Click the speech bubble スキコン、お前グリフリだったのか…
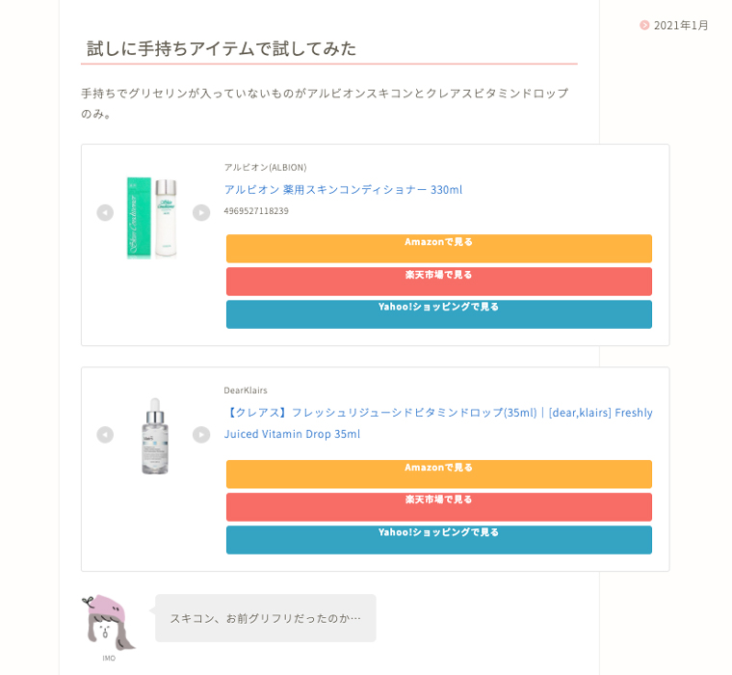Image resolution: width=732 pixels, height=675 pixels. (265, 618)
